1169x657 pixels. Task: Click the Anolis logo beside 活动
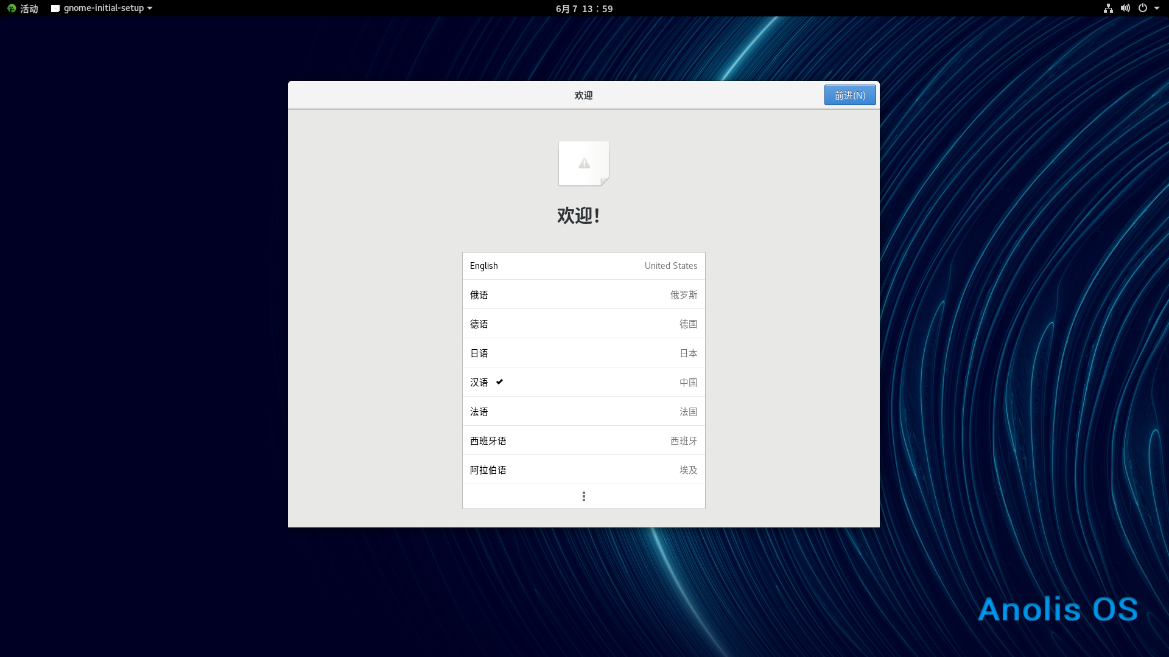coord(12,9)
